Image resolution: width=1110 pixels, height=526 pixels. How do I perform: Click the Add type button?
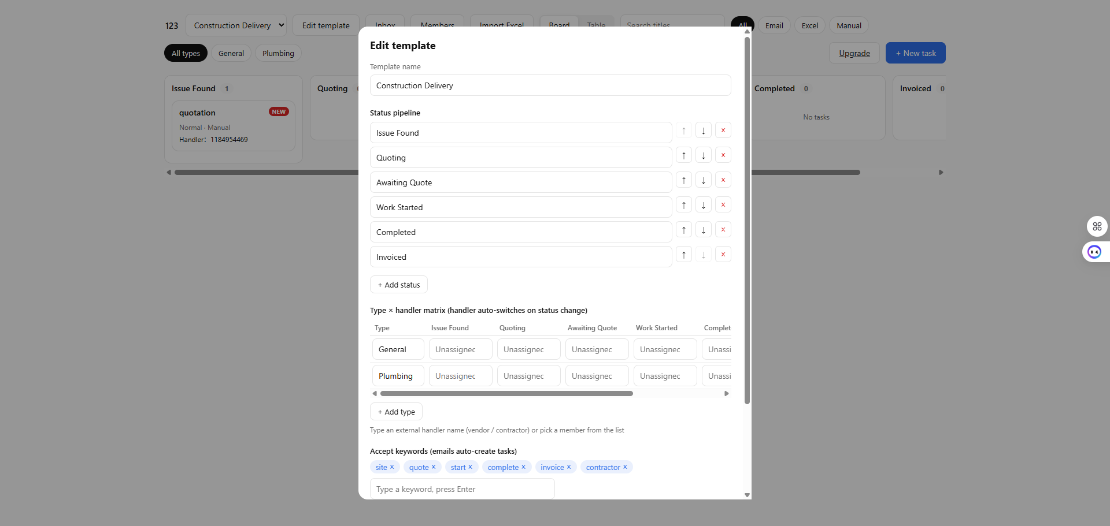396,412
